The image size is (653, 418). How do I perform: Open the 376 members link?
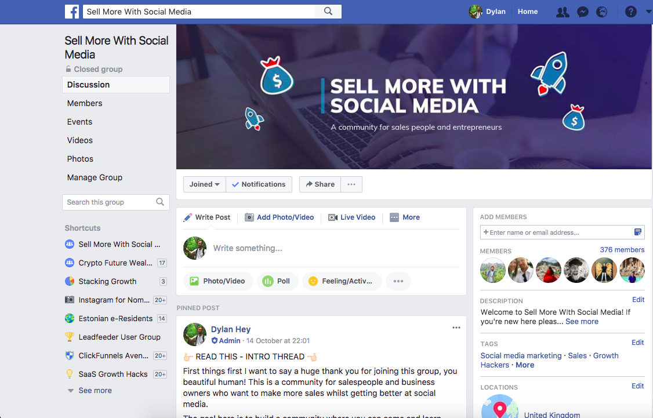point(622,250)
